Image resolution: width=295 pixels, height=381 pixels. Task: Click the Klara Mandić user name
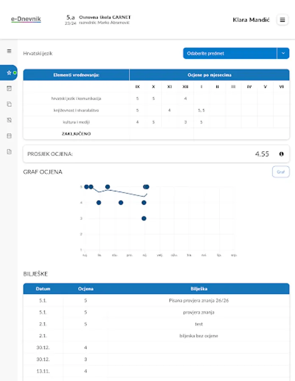coord(251,19)
